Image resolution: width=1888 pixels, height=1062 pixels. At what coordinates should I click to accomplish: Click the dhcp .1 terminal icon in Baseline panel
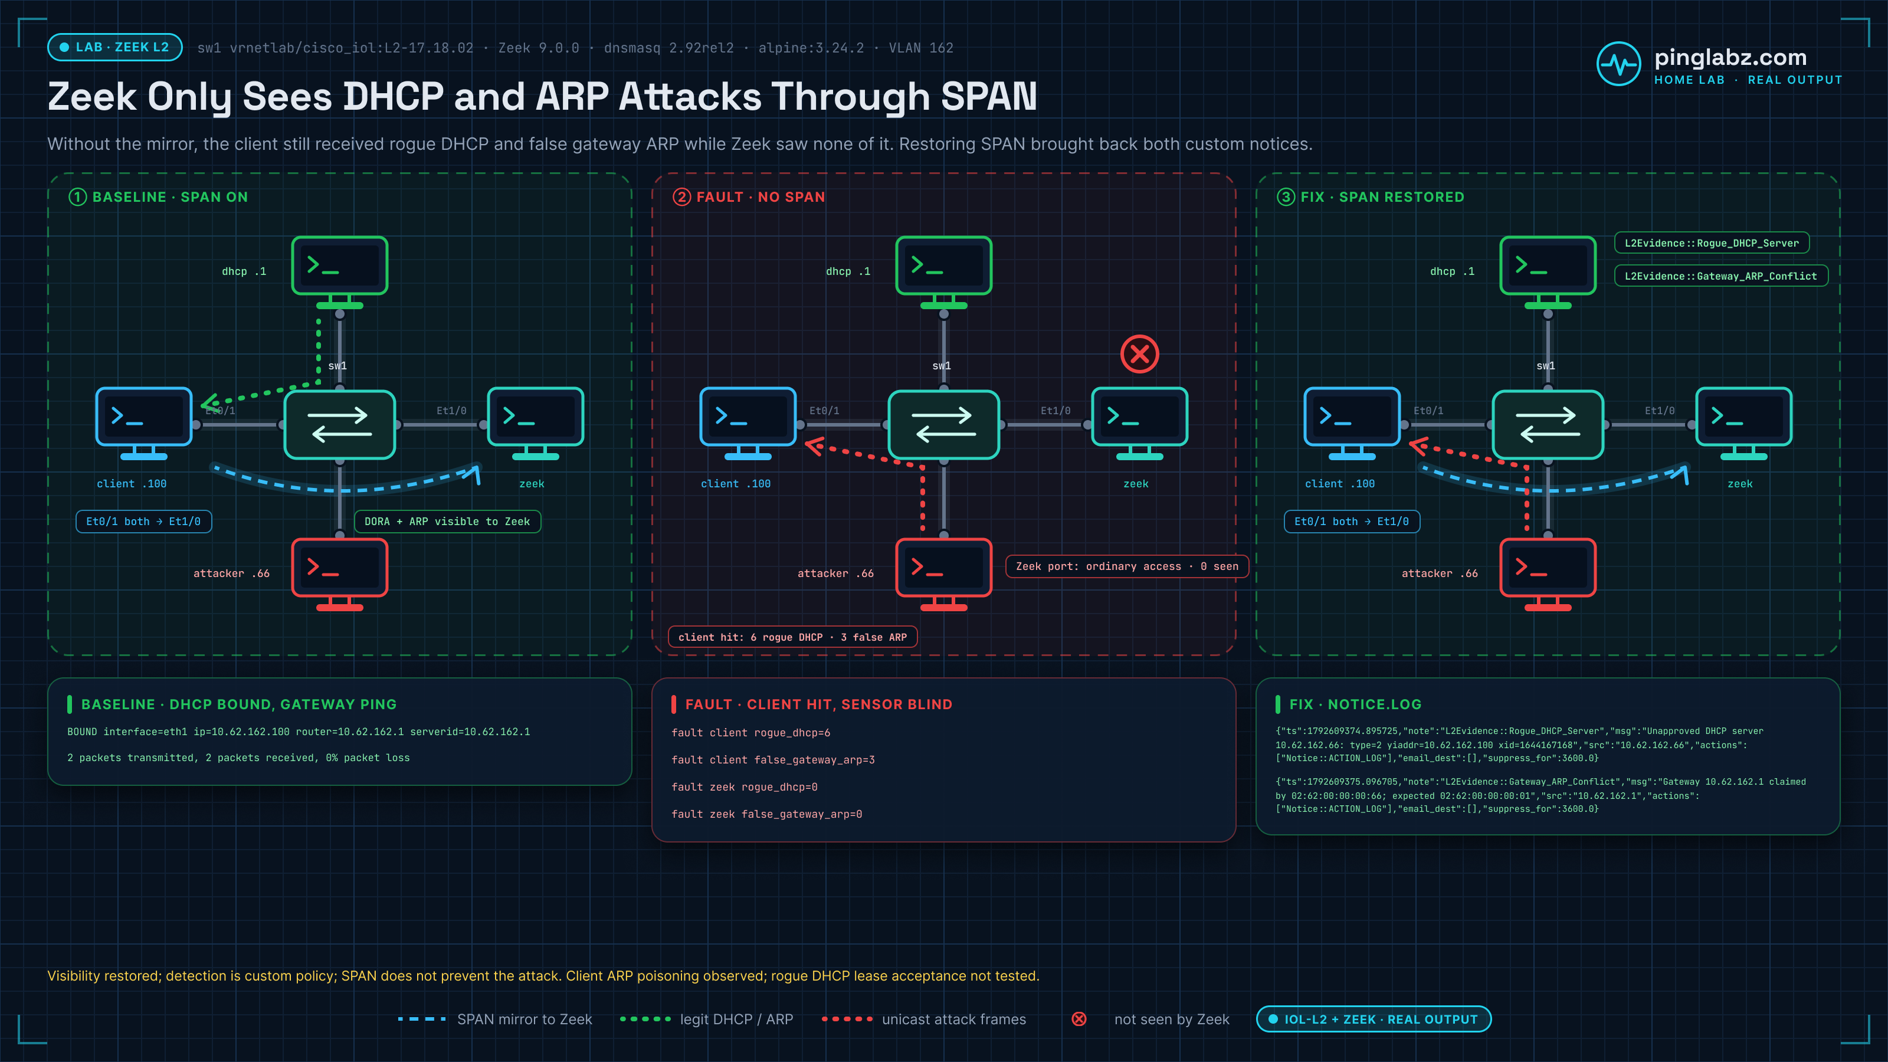[339, 272]
